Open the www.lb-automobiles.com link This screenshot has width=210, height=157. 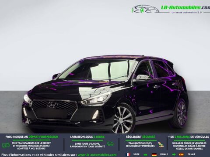tap(97, 155)
